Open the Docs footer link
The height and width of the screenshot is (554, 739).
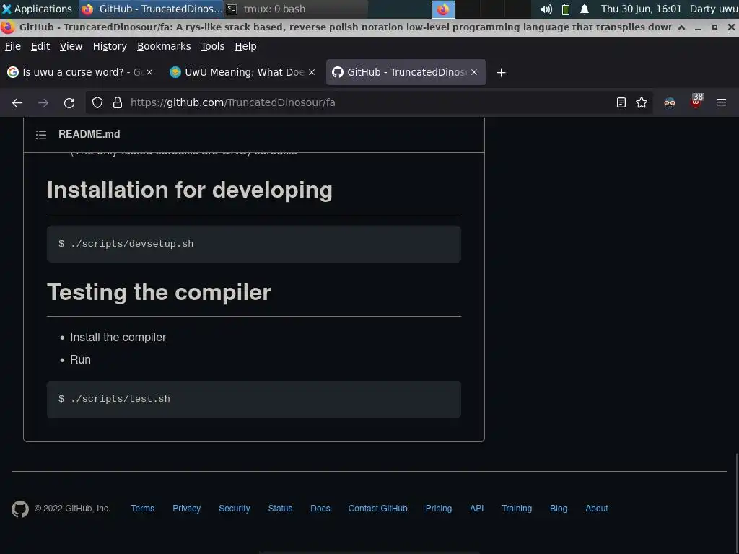coord(320,509)
